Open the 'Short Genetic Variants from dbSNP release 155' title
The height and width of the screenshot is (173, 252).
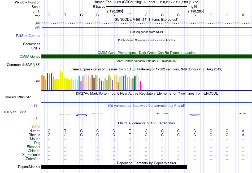pyautogui.click(x=146, y=61)
